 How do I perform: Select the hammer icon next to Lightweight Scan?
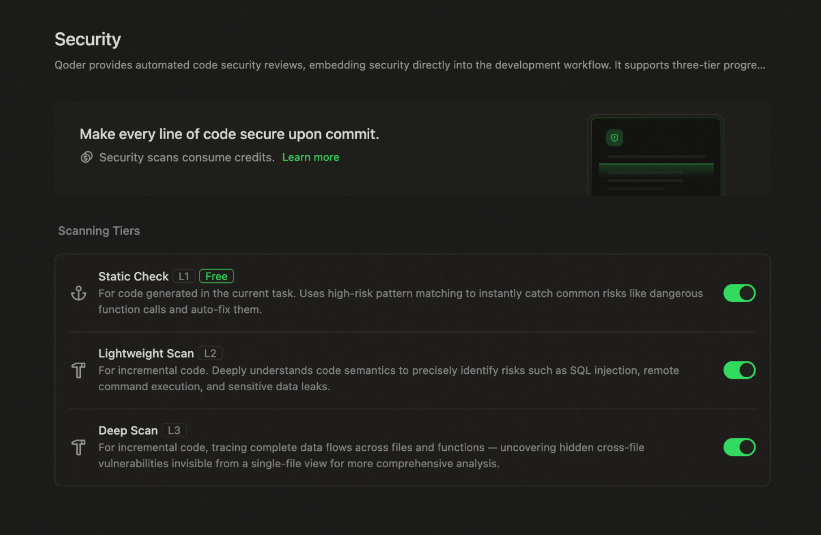pyautogui.click(x=79, y=370)
